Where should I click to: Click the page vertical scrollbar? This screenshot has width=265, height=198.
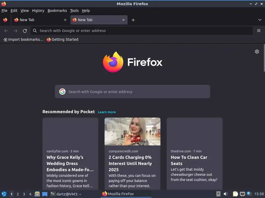pos(264,58)
